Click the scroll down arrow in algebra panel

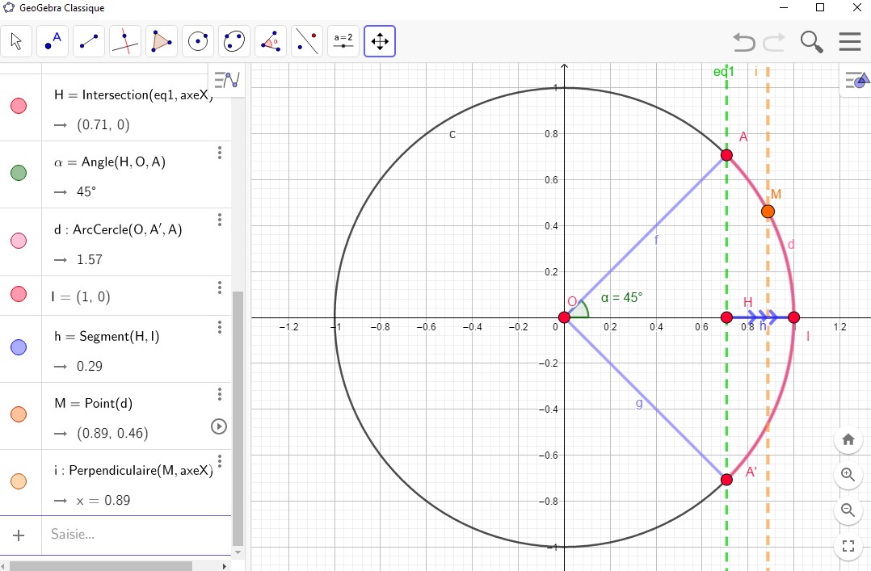click(x=238, y=552)
